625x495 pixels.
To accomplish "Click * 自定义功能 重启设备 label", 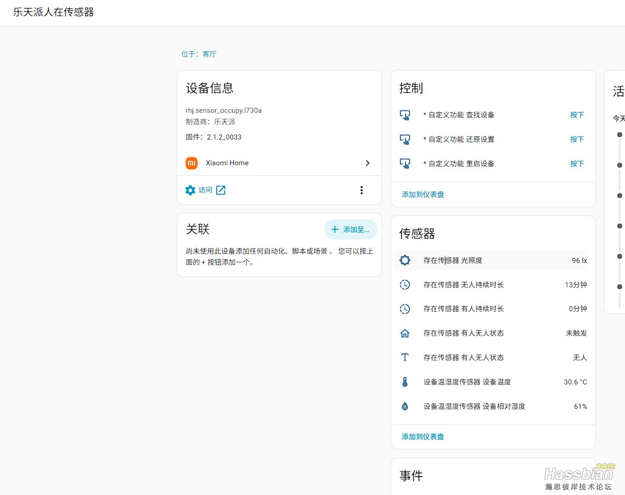I will [459, 164].
